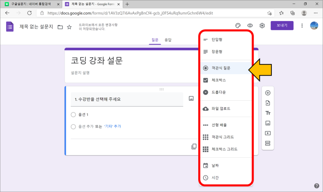
Task: Click the purple 보내기 send button
Action: [282, 25]
